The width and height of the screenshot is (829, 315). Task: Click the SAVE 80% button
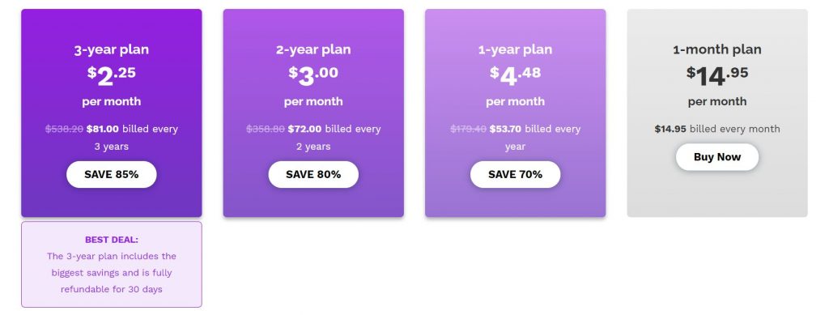coord(313,174)
